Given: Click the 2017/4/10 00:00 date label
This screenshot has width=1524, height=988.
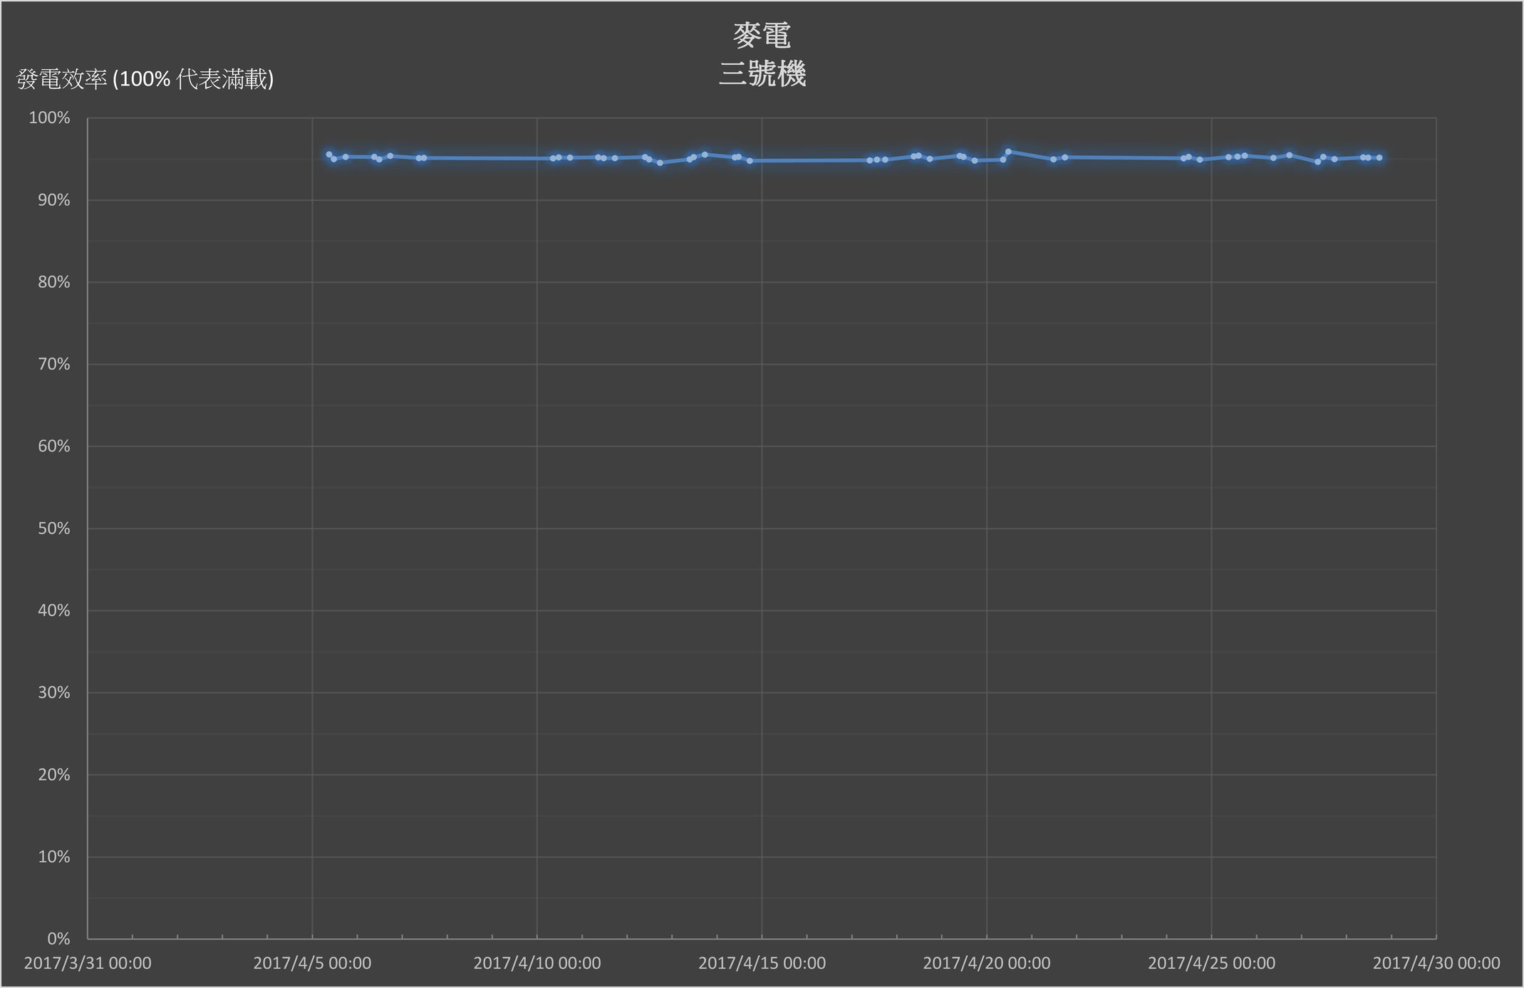Looking at the screenshot, I should point(537,963).
